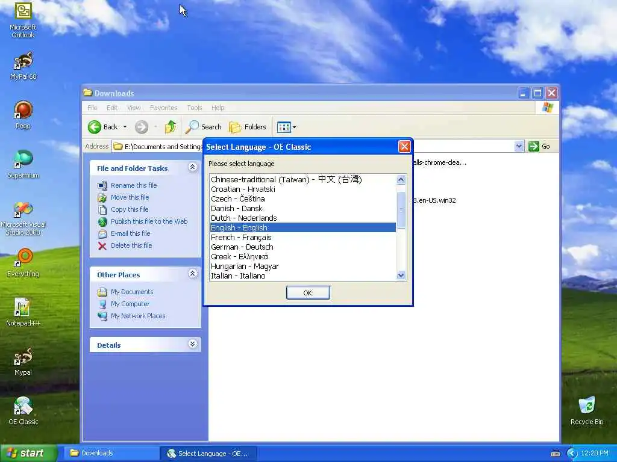Open the Windows start menu

pos(28,454)
